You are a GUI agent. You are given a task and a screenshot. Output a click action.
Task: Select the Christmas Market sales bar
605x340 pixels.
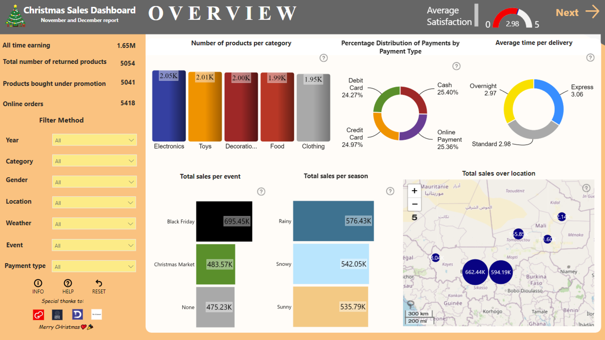pyautogui.click(x=216, y=264)
